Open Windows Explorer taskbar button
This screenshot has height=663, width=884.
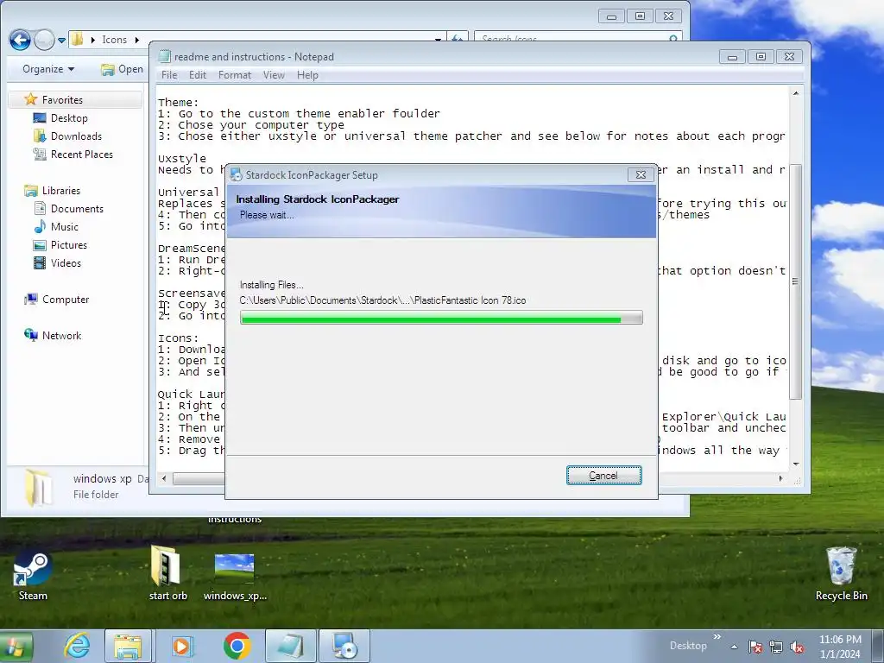128,646
